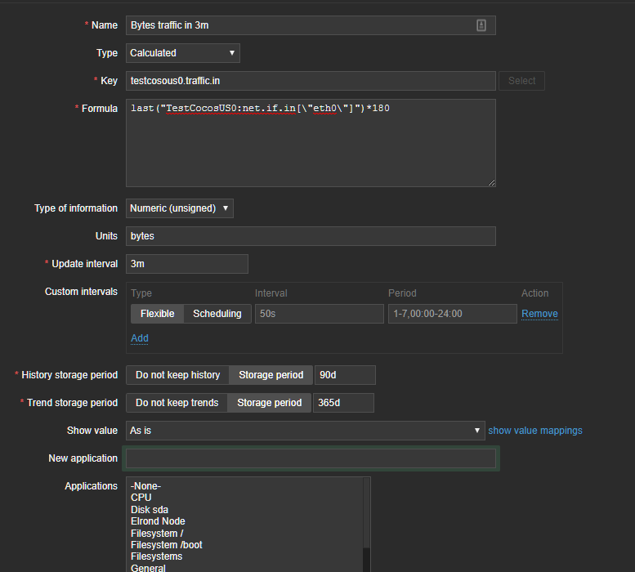Click the Applications list scrollbar
The height and width of the screenshot is (572, 635).
[366, 523]
